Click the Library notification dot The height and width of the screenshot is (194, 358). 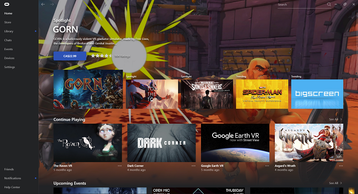coord(35,31)
